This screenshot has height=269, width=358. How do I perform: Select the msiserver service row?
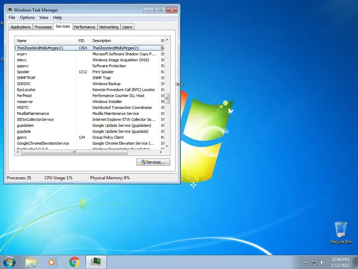89,102
